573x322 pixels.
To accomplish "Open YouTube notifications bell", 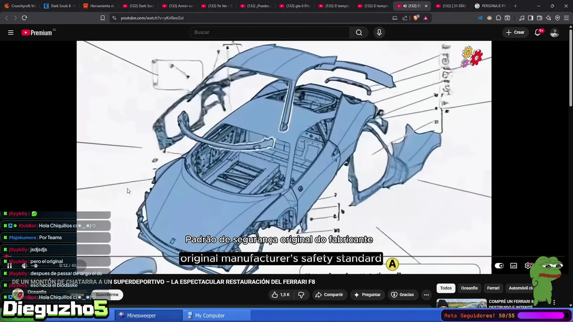I will pos(538,32).
